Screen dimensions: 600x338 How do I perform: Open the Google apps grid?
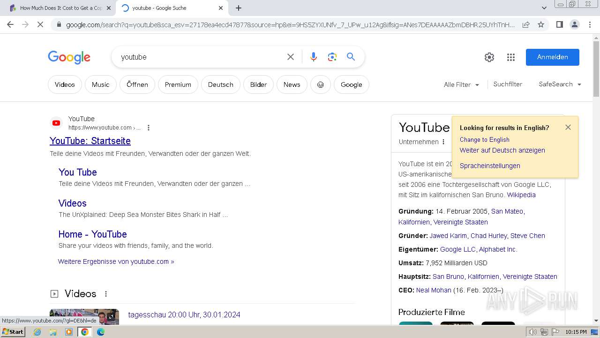(x=511, y=57)
